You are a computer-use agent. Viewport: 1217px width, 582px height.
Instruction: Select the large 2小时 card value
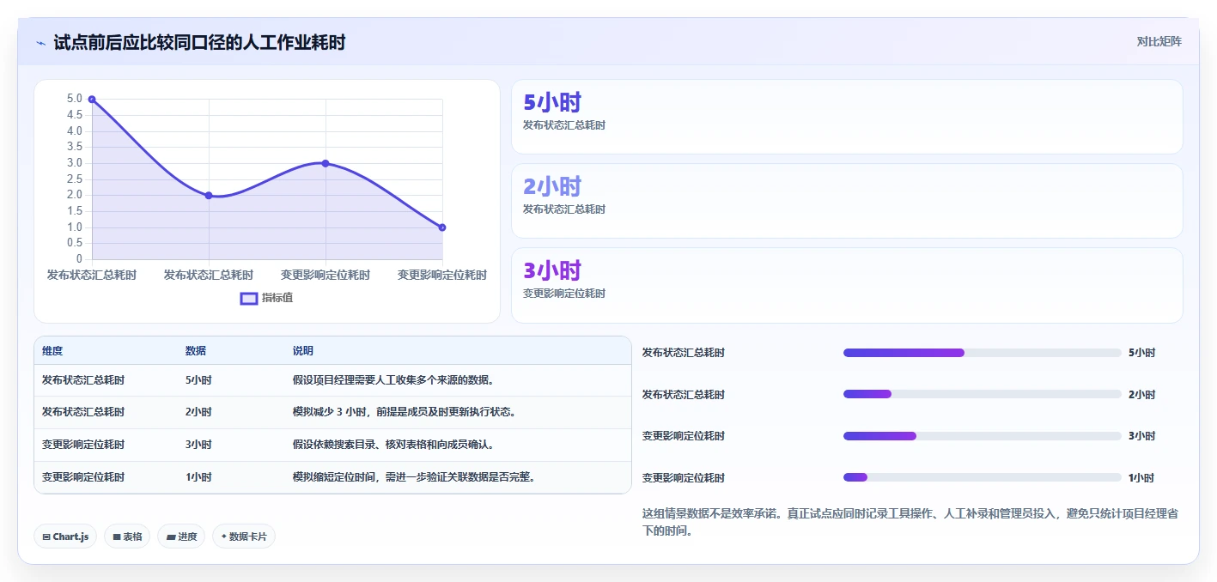click(552, 186)
